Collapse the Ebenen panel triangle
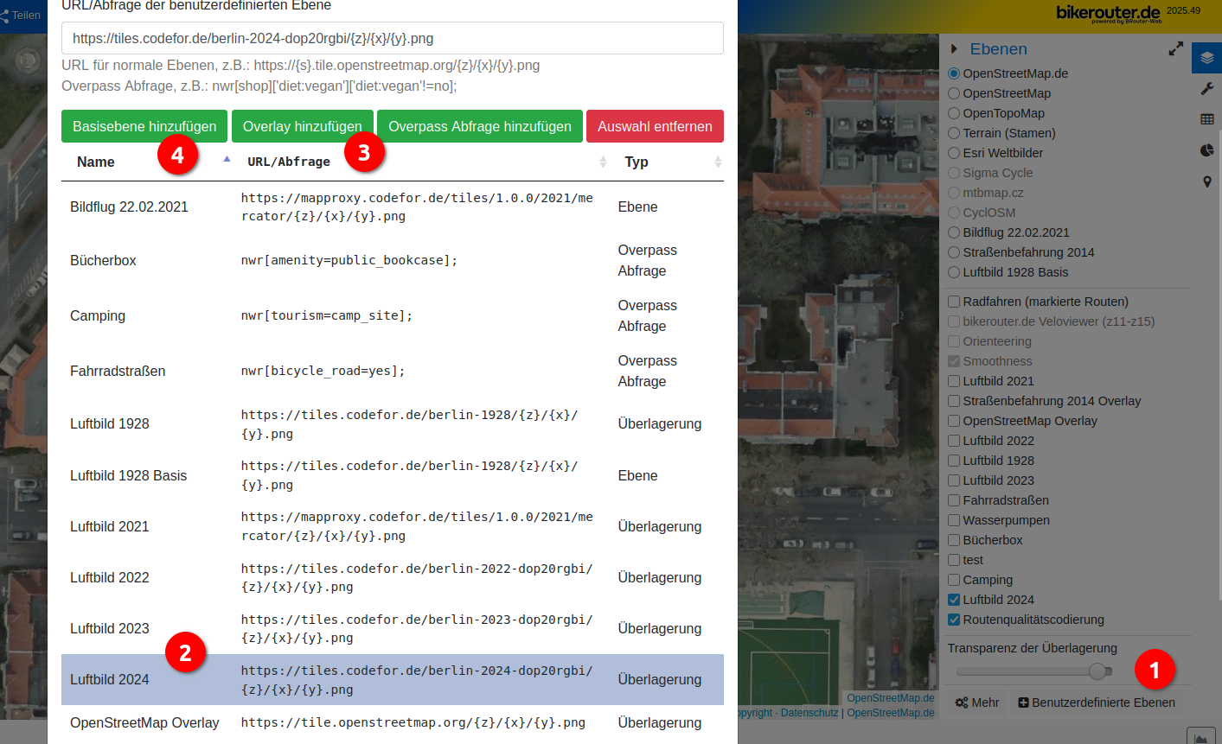Screen dimensions: 1222x744 [x=955, y=49]
